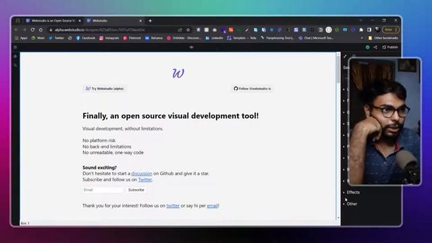Open the discussion link

pyautogui.click(x=142, y=173)
